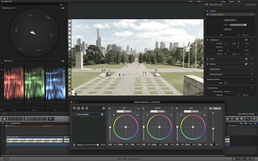Click Reset All in Color Finale
The width and height of the screenshot is (258, 161).
tap(217, 108)
